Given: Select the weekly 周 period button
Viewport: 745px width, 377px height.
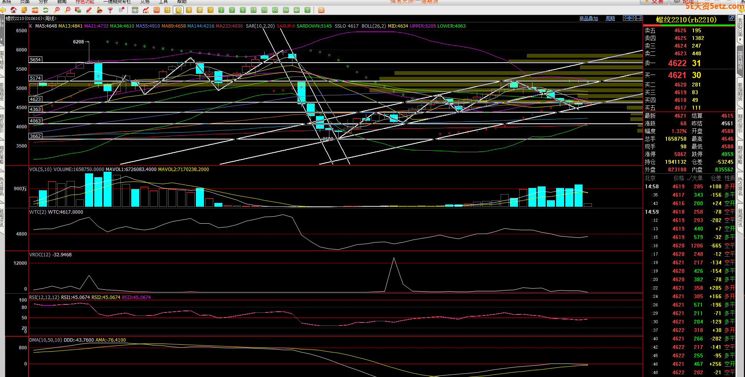Looking at the screenshot, I should (178, 10).
